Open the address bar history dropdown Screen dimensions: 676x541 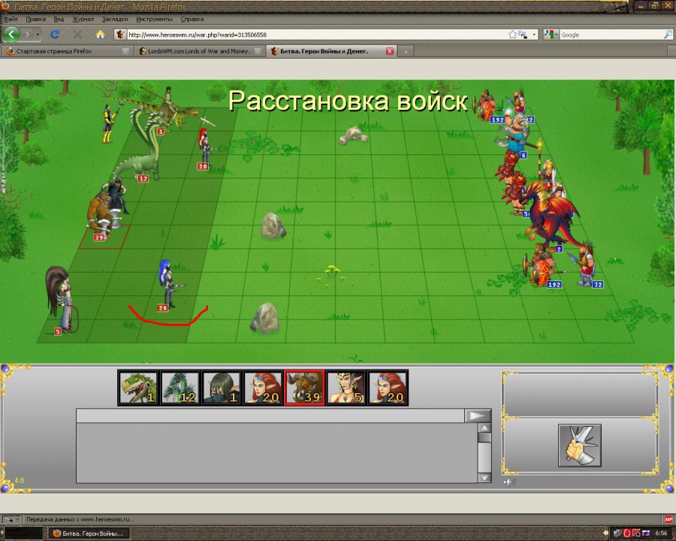tap(534, 35)
